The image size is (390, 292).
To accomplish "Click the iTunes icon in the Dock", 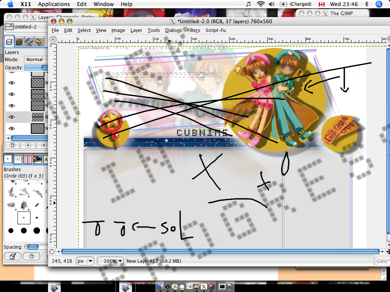I will click(175, 287).
